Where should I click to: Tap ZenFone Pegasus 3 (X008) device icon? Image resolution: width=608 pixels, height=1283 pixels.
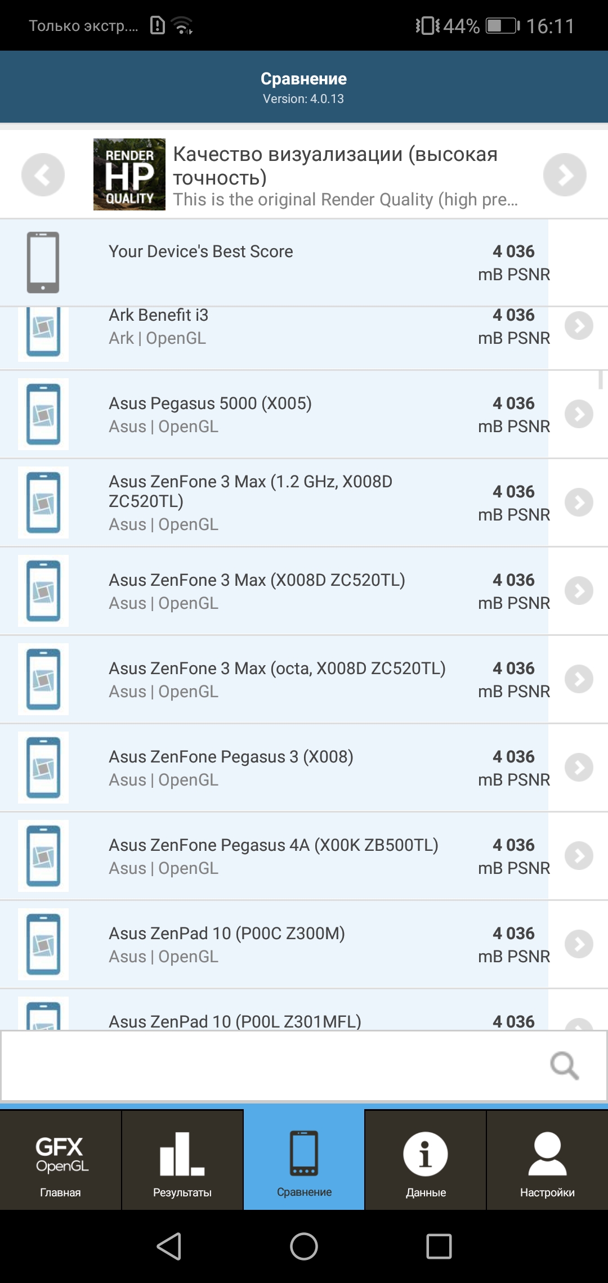pos(43,768)
